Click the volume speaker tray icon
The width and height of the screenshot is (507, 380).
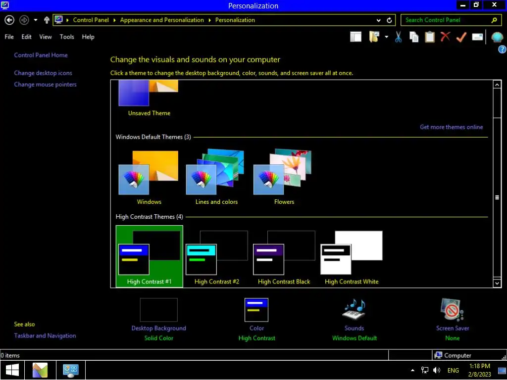pyautogui.click(x=437, y=370)
